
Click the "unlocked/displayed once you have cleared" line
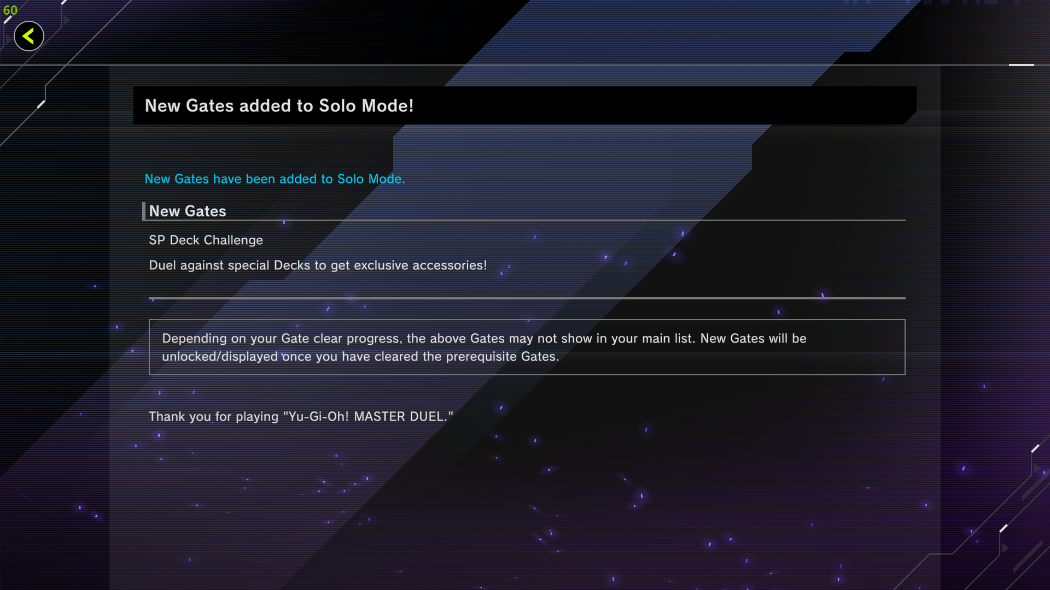[360, 357]
